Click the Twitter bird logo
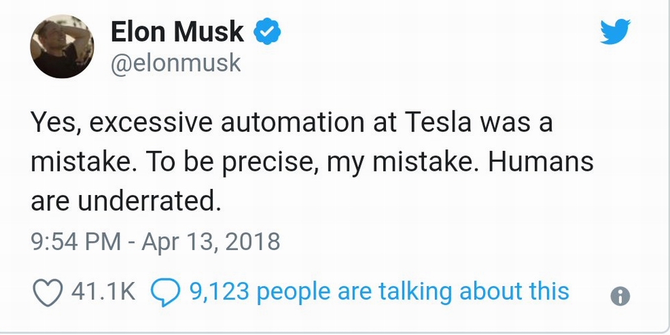 click(x=615, y=31)
